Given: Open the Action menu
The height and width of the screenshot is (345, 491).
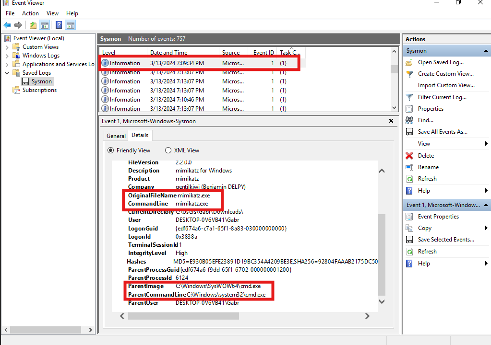Looking at the screenshot, I should (x=30, y=13).
